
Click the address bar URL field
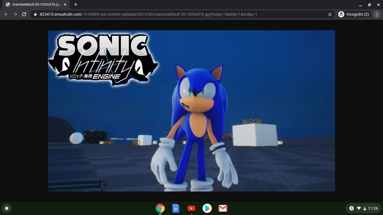pos(183,14)
